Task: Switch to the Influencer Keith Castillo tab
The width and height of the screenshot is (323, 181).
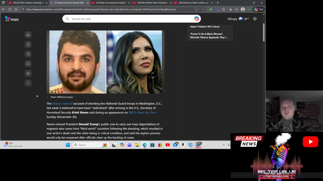Action: tap(193, 3)
